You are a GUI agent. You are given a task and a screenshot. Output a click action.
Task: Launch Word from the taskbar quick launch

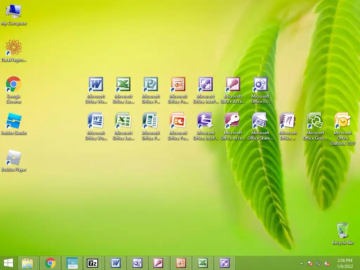point(115,263)
